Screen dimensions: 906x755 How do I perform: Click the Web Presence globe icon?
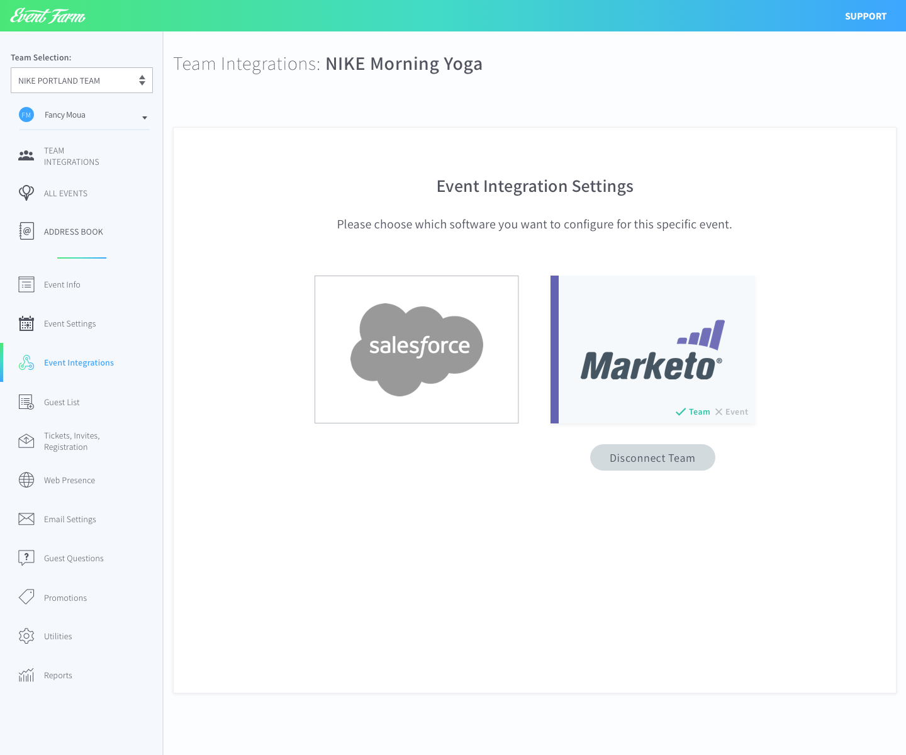pyautogui.click(x=26, y=480)
